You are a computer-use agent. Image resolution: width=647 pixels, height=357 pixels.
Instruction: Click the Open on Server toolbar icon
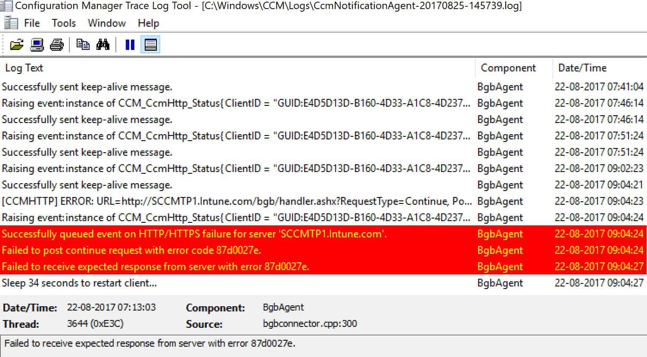pos(37,44)
